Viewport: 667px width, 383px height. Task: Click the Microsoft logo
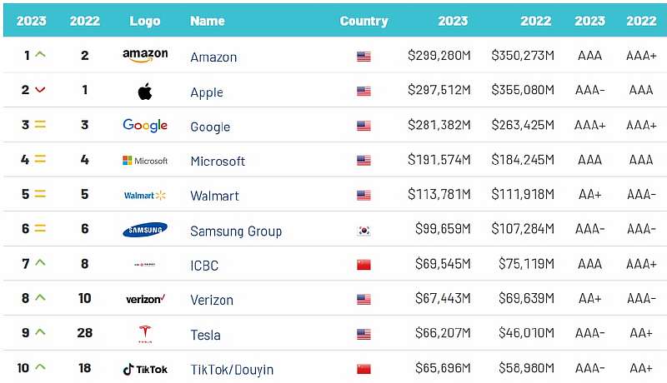click(145, 161)
